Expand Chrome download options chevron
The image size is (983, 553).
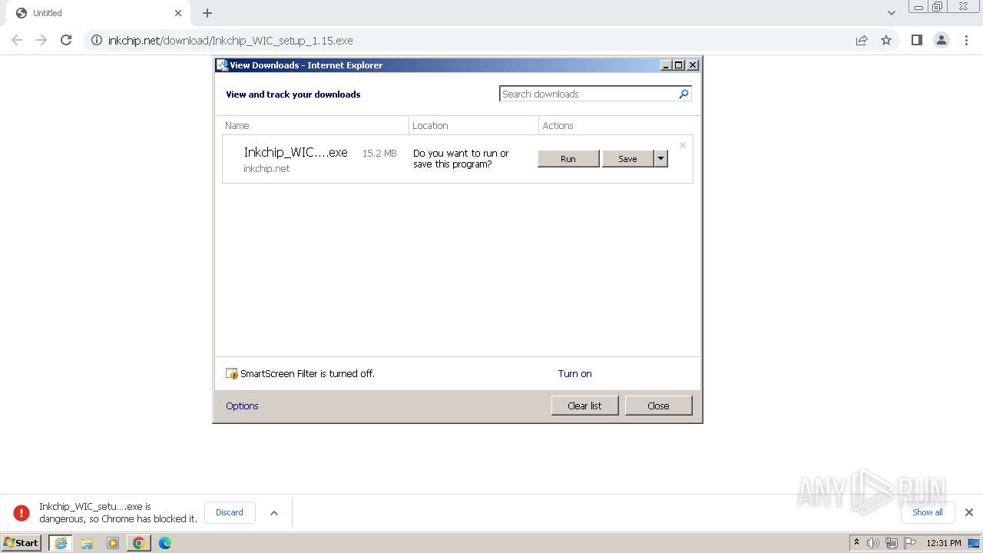click(x=274, y=513)
